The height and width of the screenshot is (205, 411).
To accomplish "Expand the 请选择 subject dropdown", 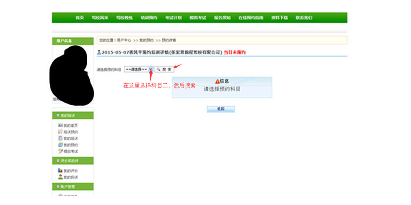I will [138, 70].
